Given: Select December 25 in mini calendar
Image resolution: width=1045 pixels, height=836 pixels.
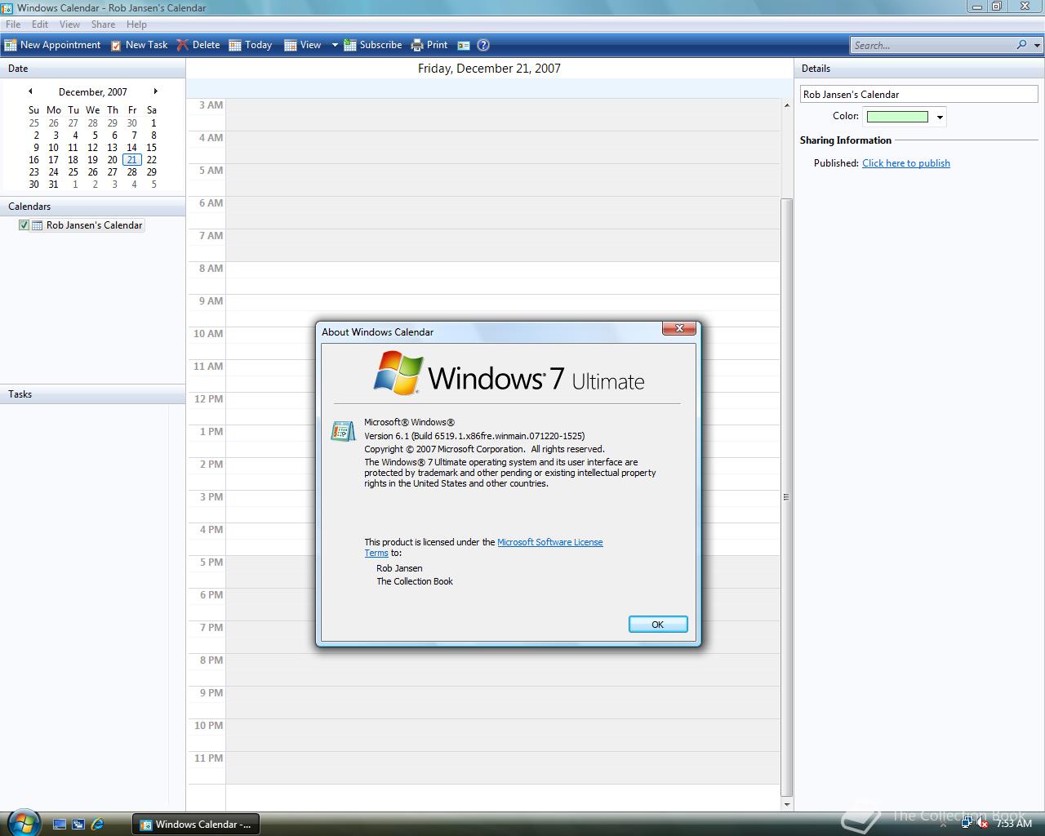Looking at the screenshot, I should [73, 172].
